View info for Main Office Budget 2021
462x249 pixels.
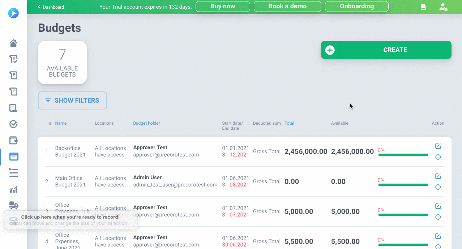(x=438, y=187)
